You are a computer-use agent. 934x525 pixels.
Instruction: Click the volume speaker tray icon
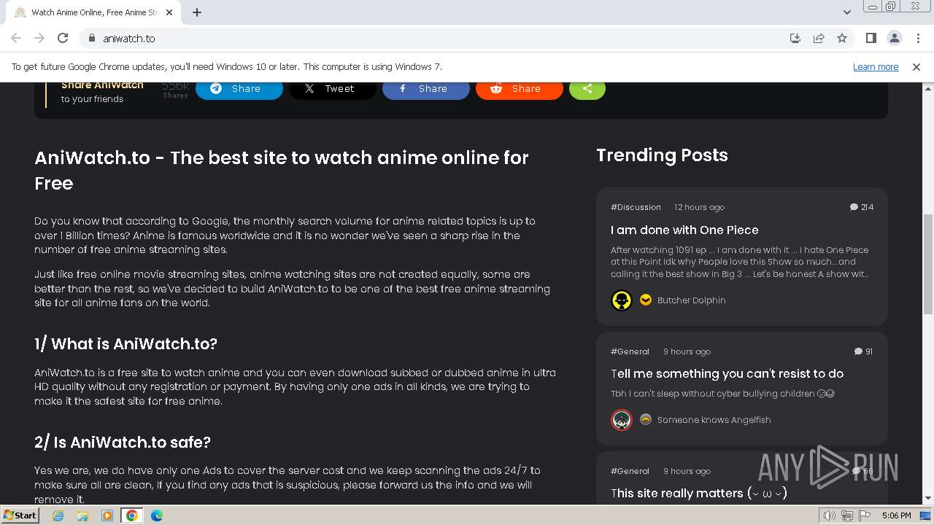[829, 516]
